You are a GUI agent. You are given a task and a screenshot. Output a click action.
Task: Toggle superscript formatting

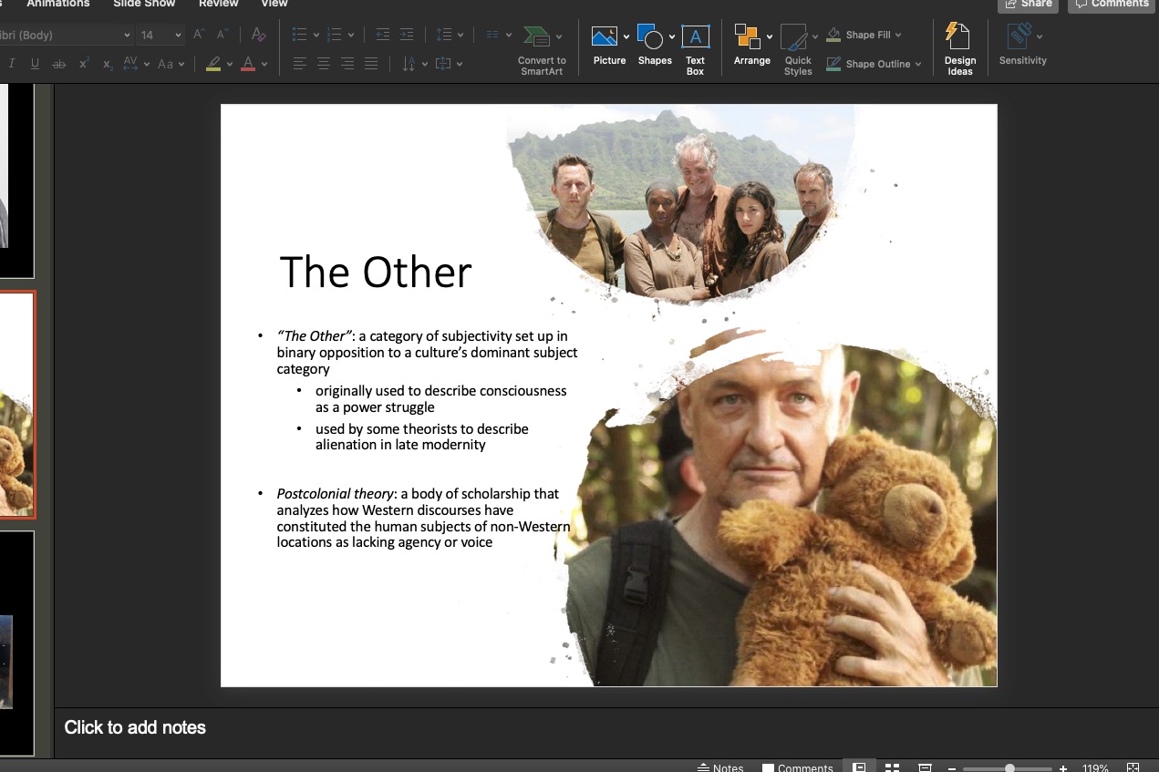pos(84,64)
